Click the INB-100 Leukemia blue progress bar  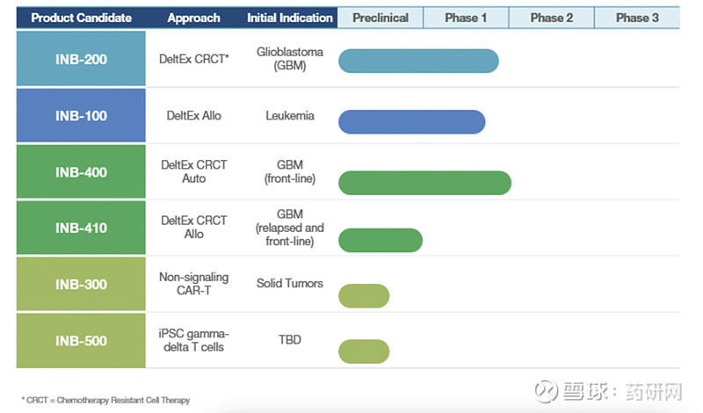pyautogui.click(x=411, y=121)
